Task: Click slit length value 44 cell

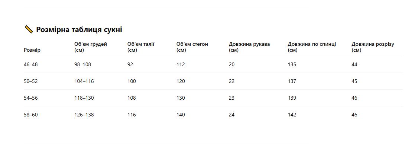Action: (354, 64)
